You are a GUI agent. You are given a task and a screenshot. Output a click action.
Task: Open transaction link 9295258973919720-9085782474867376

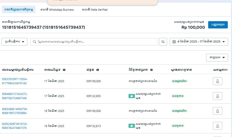coord(15,126)
